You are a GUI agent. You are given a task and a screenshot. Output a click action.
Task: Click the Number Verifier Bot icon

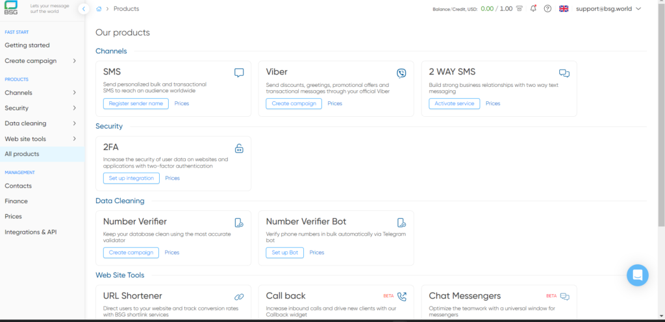coord(401,223)
